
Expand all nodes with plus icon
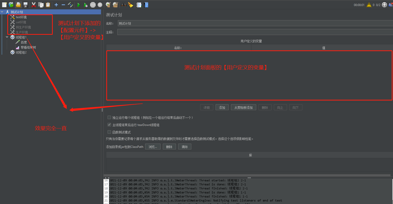click(x=56, y=5)
